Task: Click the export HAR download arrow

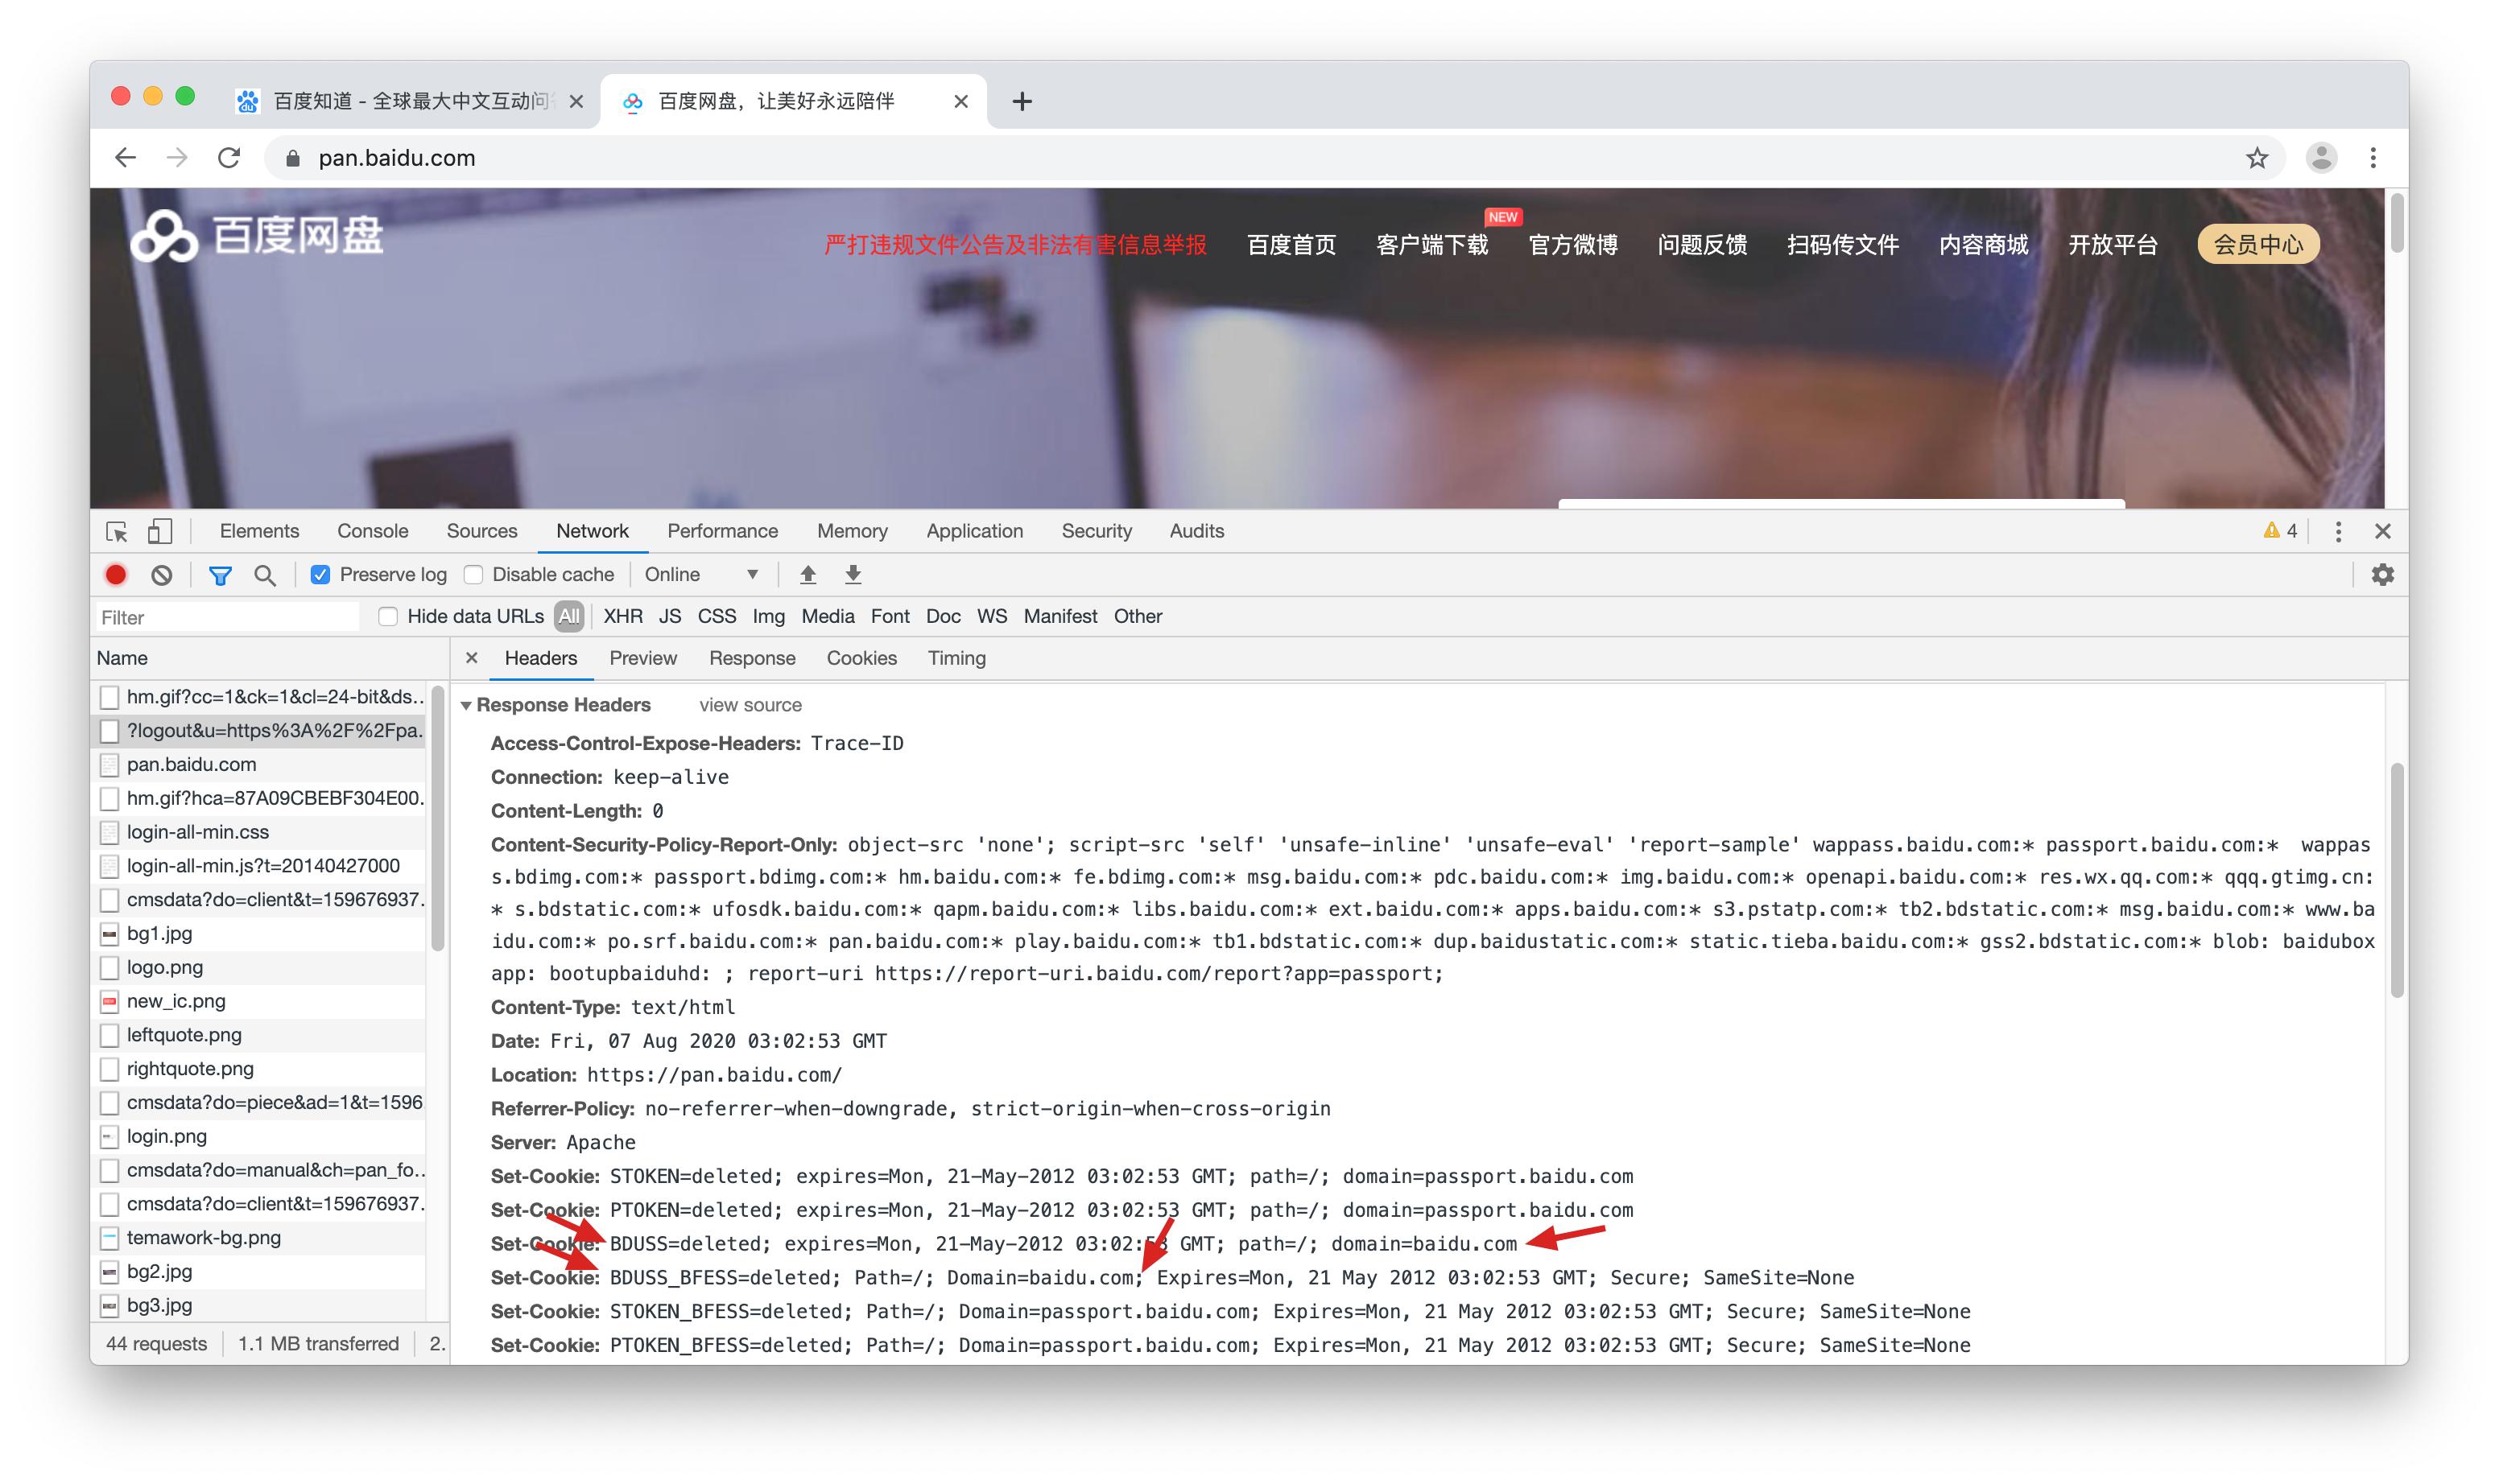Action: click(x=853, y=574)
